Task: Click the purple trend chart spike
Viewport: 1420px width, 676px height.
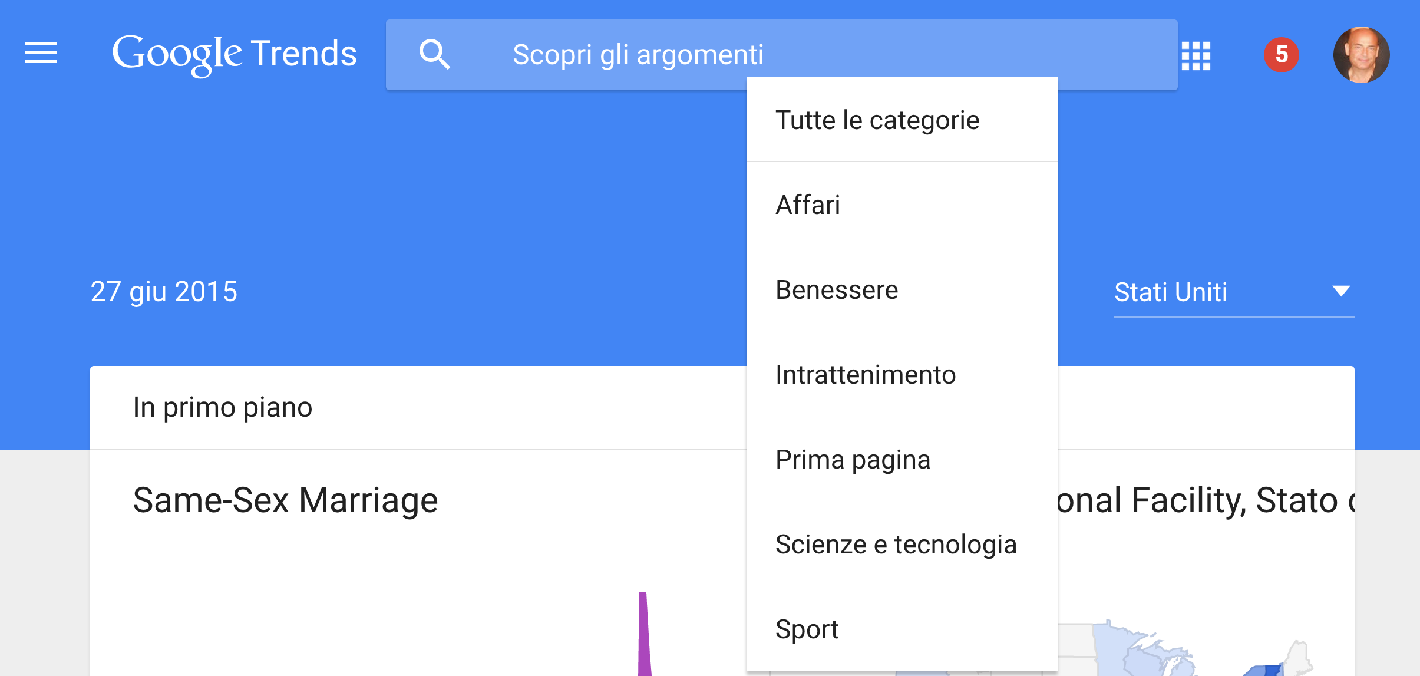Action: pos(644,637)
